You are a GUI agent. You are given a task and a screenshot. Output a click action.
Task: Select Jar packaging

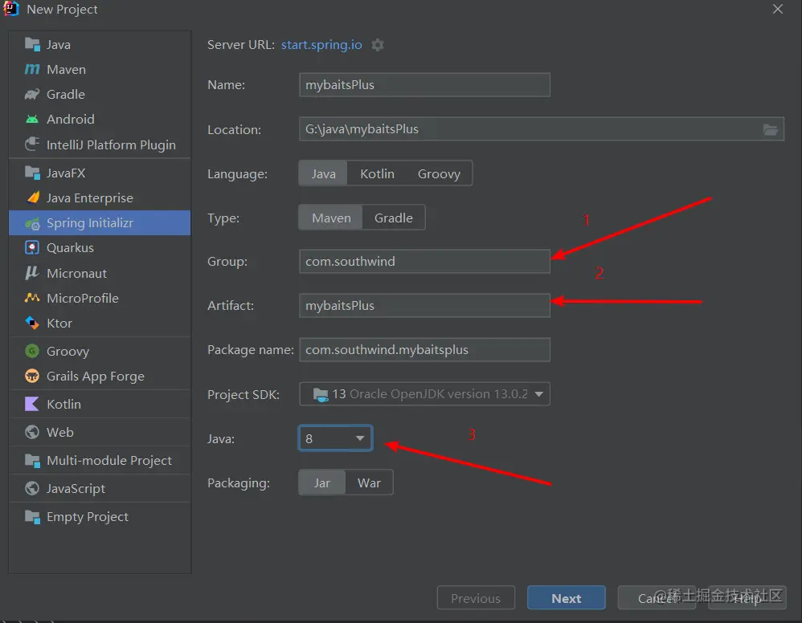click(x=321, y=483)
